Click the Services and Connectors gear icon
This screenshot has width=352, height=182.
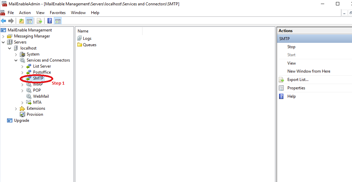(22, 60)
